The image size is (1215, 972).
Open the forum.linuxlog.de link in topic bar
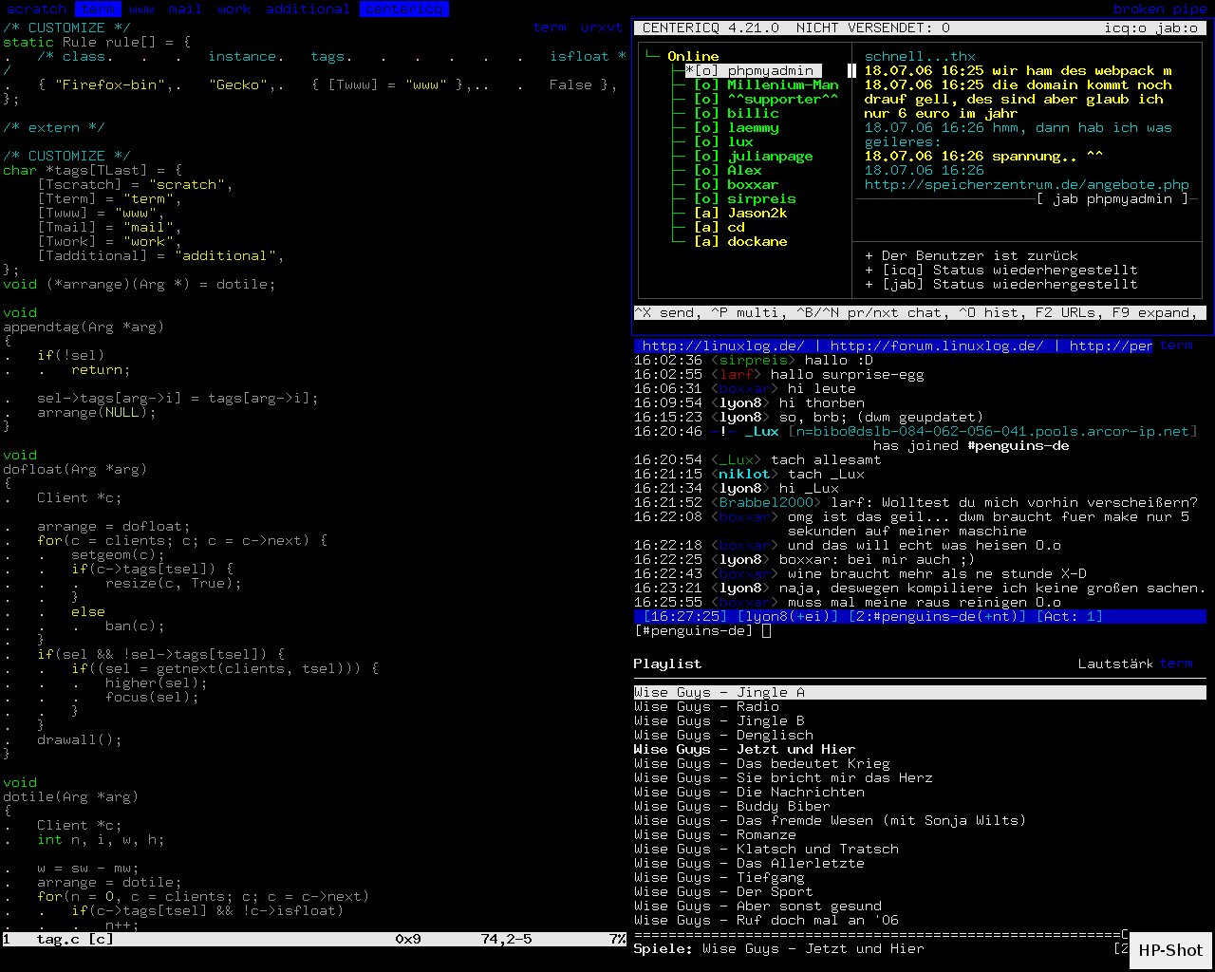click(x=936, y=346)
